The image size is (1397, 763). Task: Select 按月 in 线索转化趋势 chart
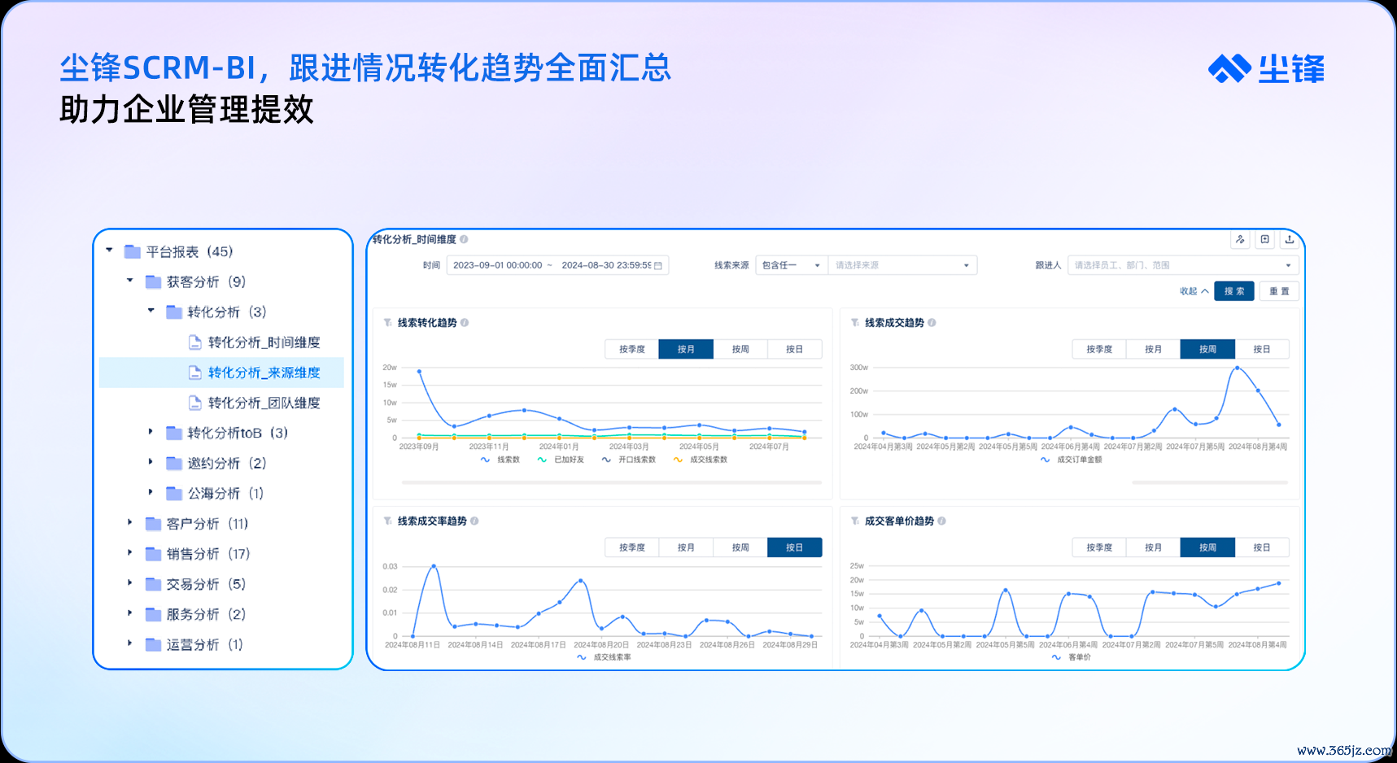(x=687, y=349)
